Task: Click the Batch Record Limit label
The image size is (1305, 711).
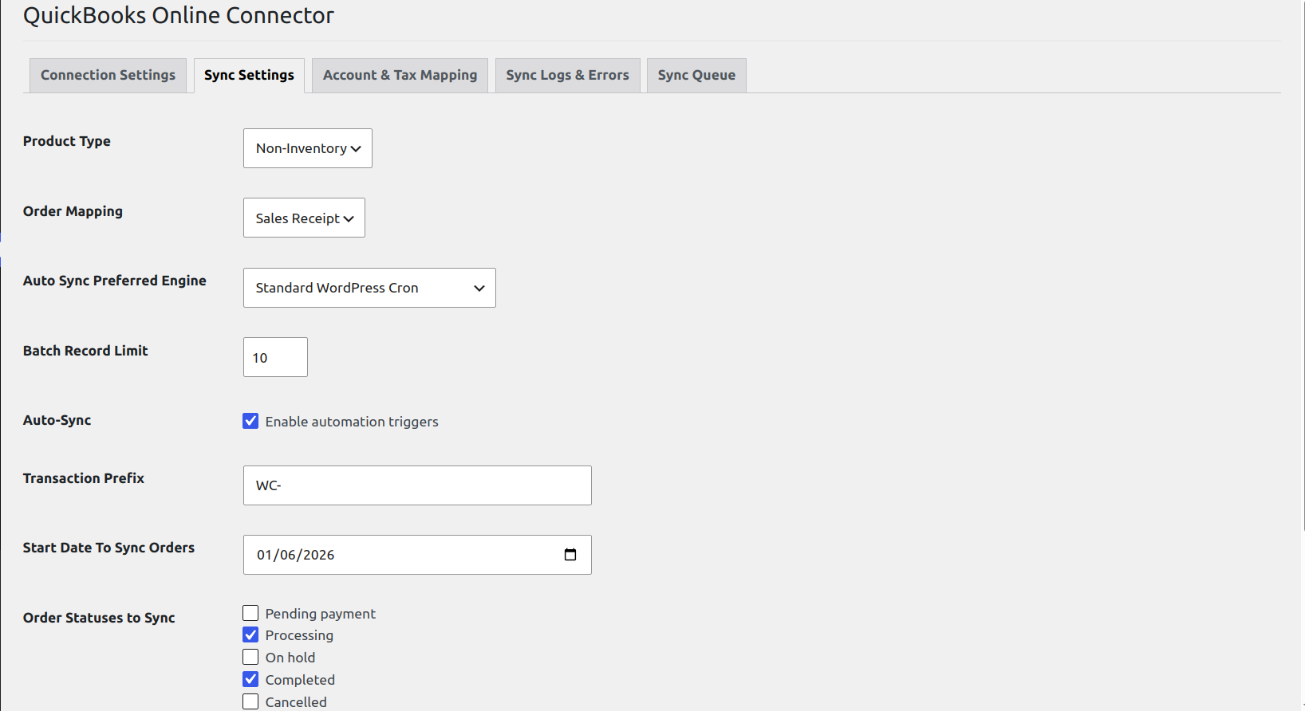Action: 85,351
